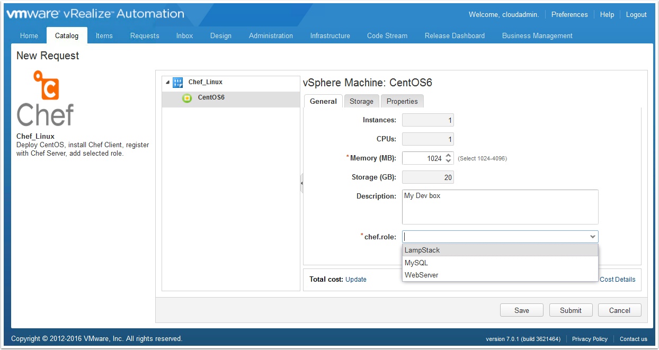Open the Requests tab
This screenshot has width=659, height=350.
click(145, 35)
